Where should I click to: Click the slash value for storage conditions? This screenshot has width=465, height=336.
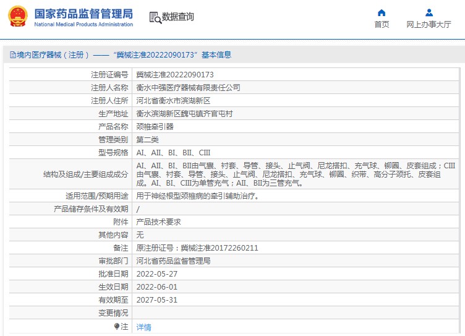[x=138, y=209]
